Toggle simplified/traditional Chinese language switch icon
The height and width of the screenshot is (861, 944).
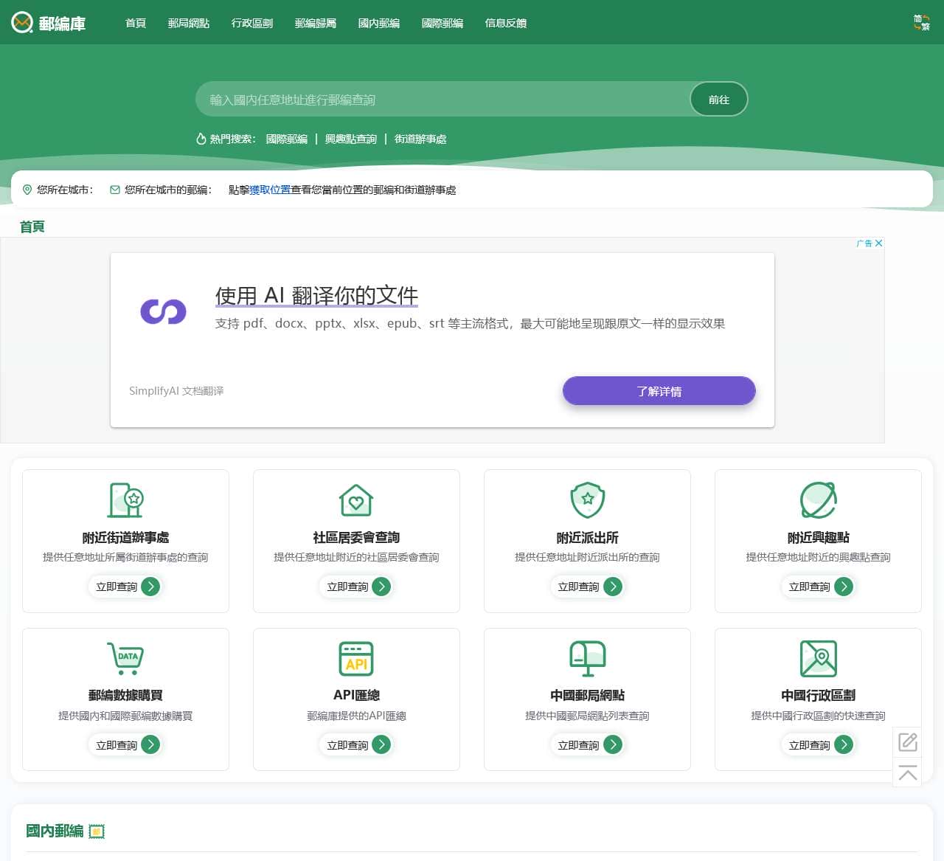pos(921,22)
